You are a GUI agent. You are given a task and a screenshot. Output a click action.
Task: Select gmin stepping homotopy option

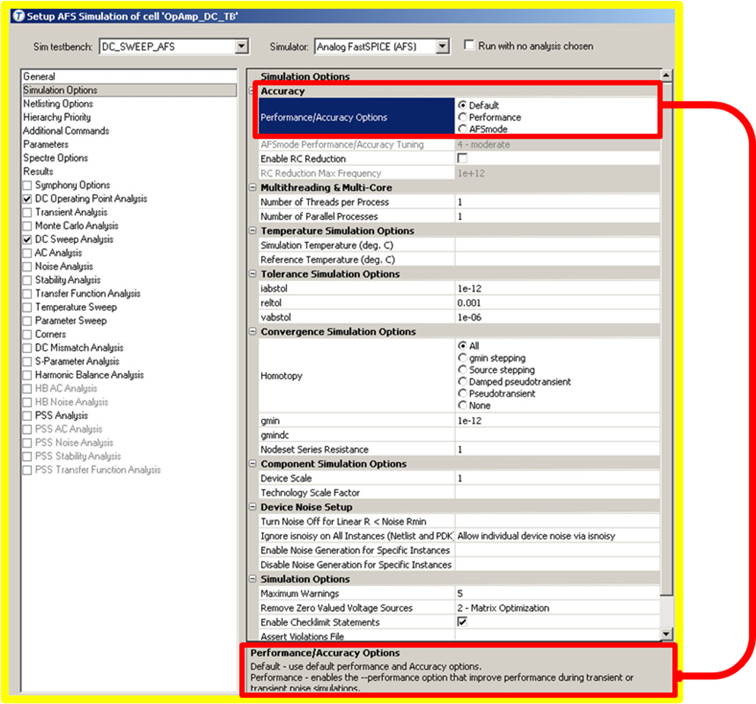[x=462, y=358]
